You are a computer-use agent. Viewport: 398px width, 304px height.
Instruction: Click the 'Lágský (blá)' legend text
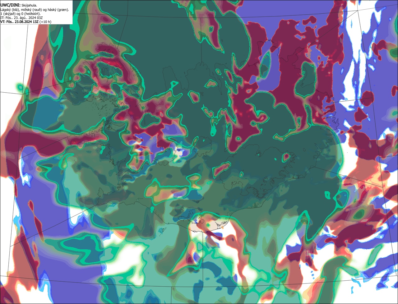click(x=10, y=10)
